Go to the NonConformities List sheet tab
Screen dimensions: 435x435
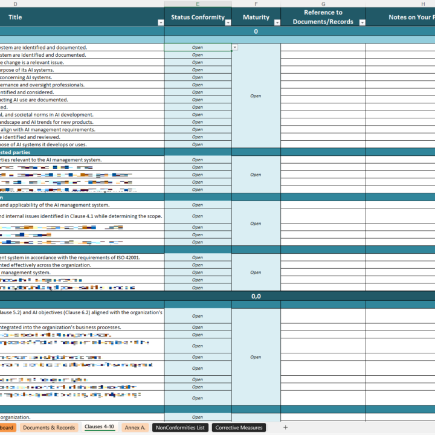[180, 428]
